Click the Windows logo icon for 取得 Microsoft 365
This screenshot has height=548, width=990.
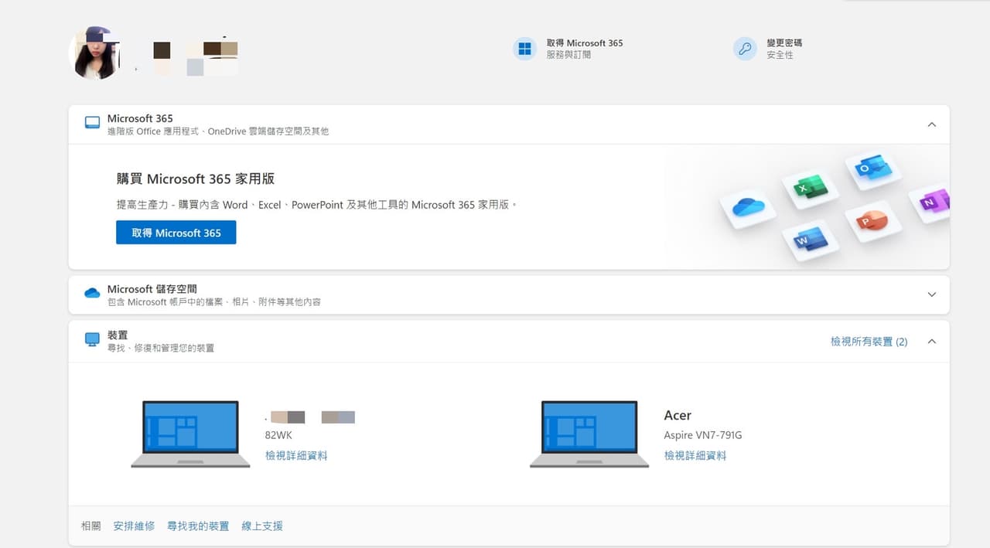pos(525,49)
